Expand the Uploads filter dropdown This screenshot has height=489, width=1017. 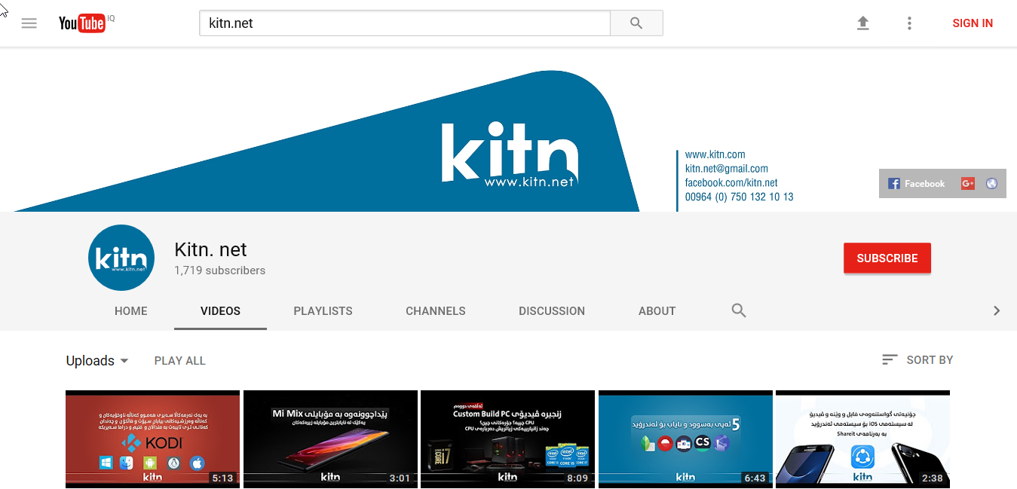(97, 361)
